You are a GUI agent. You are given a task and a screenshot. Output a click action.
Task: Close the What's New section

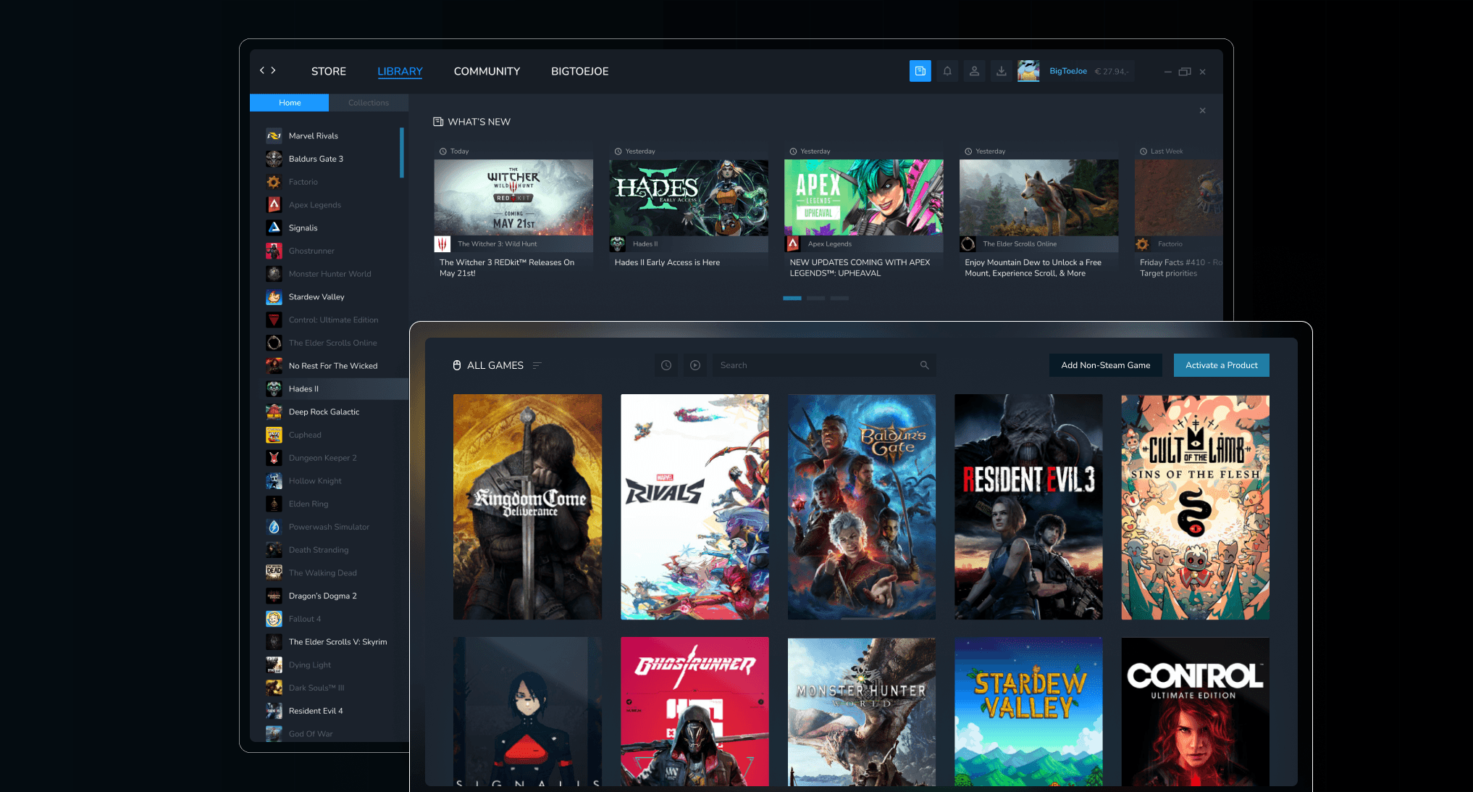(x=1202, y=111)
